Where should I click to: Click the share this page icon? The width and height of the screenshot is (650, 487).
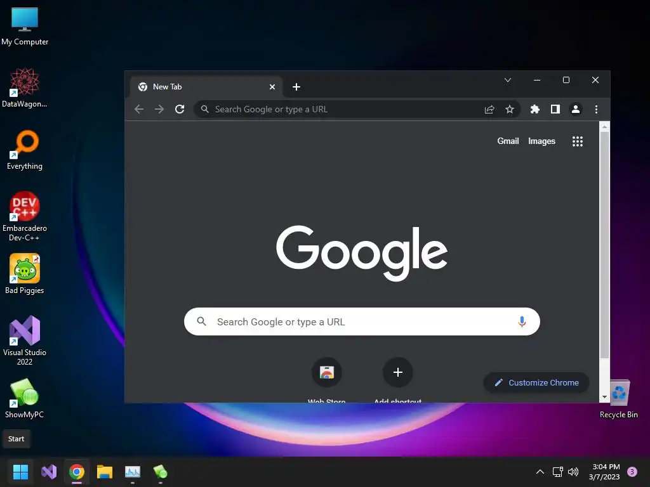tap(489, 109)
